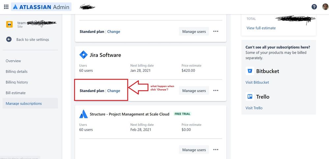Screen dimensions: 329x159
Task: Click the $420.00 price estimate
Action: coord(188,70)
